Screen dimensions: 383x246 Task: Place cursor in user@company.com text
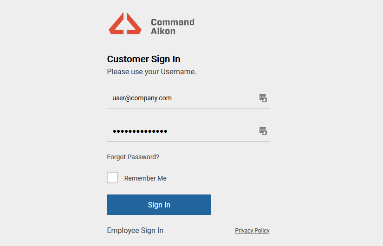(142, 98)
